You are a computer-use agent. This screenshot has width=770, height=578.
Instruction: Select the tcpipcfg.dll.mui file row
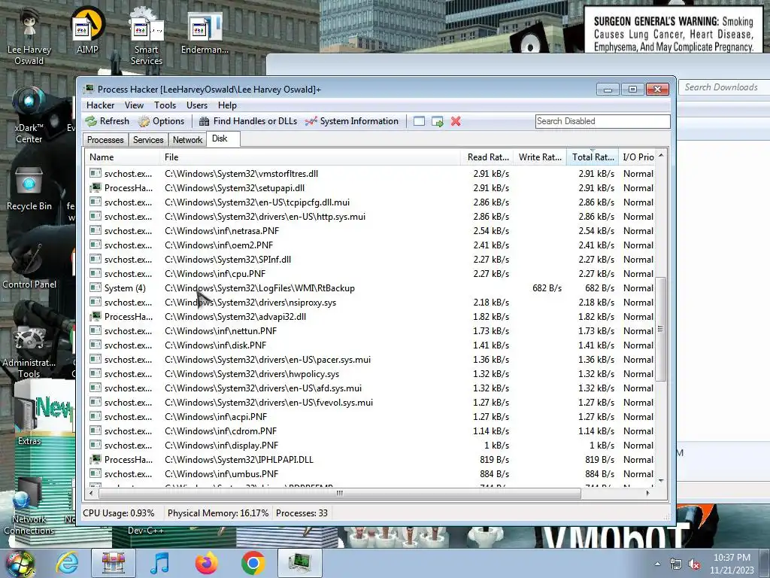[x=371, y=202]
